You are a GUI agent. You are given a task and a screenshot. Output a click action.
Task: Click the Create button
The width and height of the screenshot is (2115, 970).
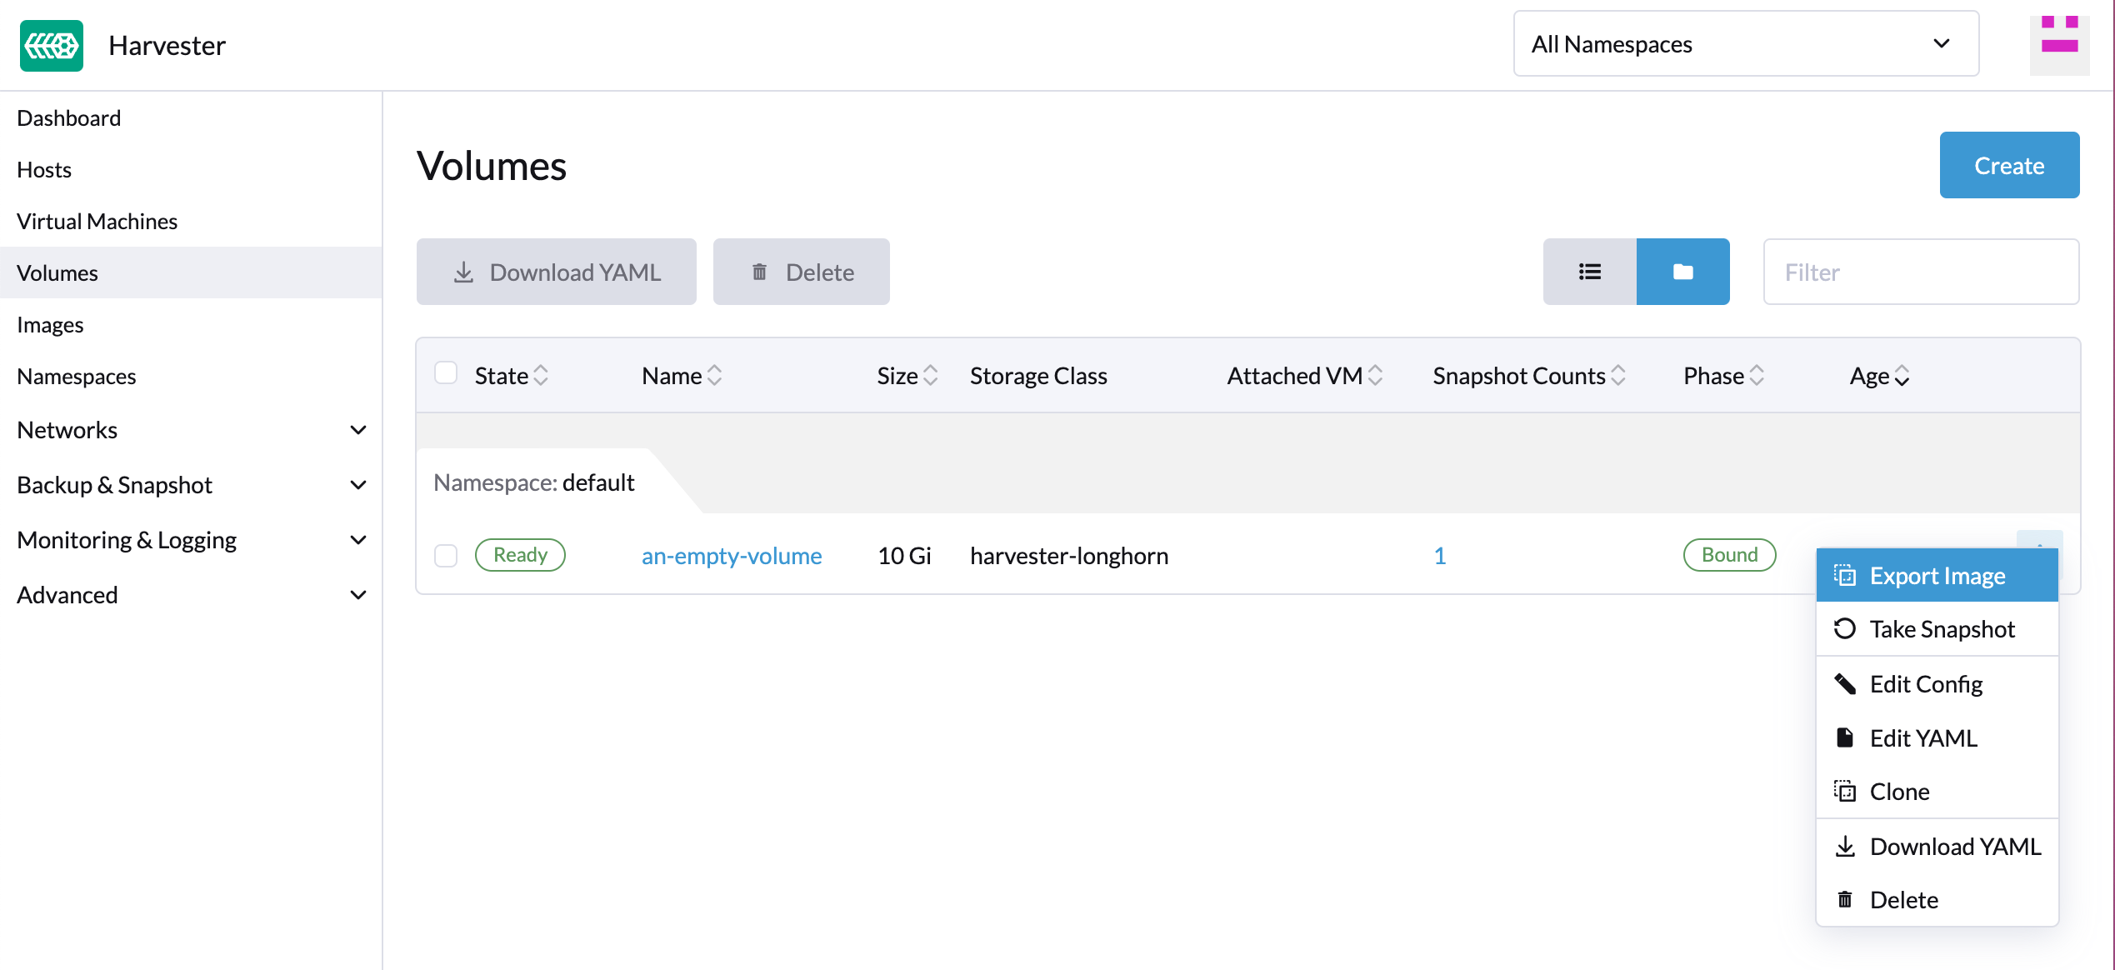[x=2008, y=165]
